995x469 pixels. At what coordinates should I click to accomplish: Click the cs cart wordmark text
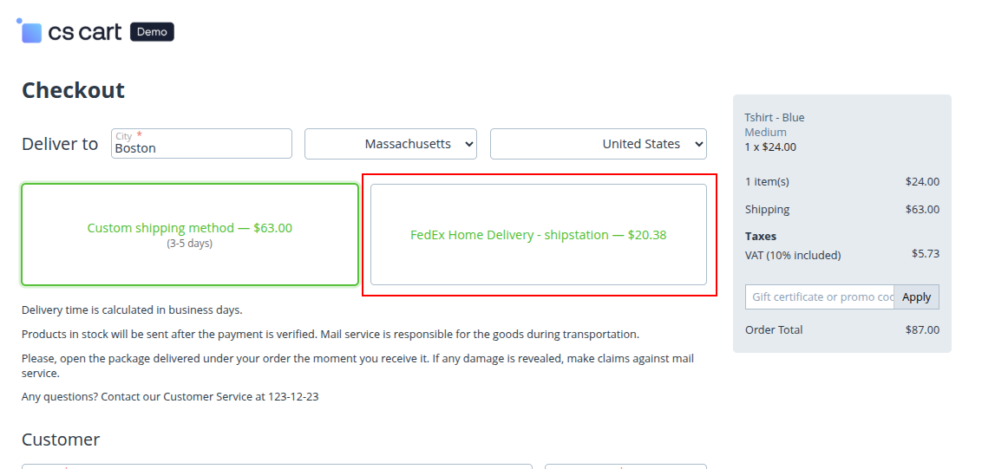click(x=85, y=32)
